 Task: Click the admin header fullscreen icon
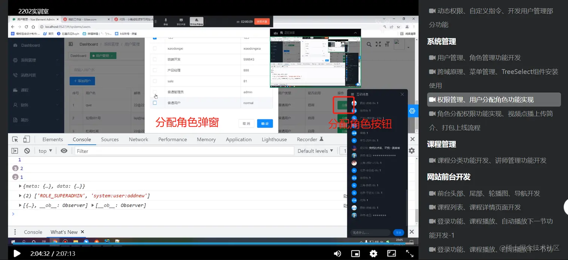378,44
